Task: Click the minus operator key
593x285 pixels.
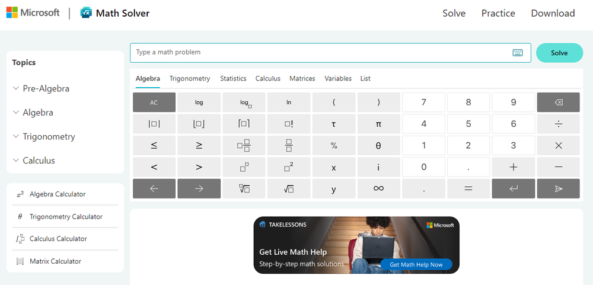Action: coord(558,167)
